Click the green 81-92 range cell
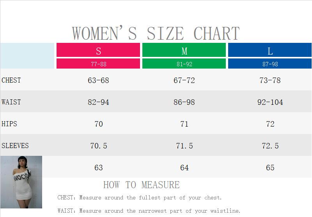 pos(184,64)
